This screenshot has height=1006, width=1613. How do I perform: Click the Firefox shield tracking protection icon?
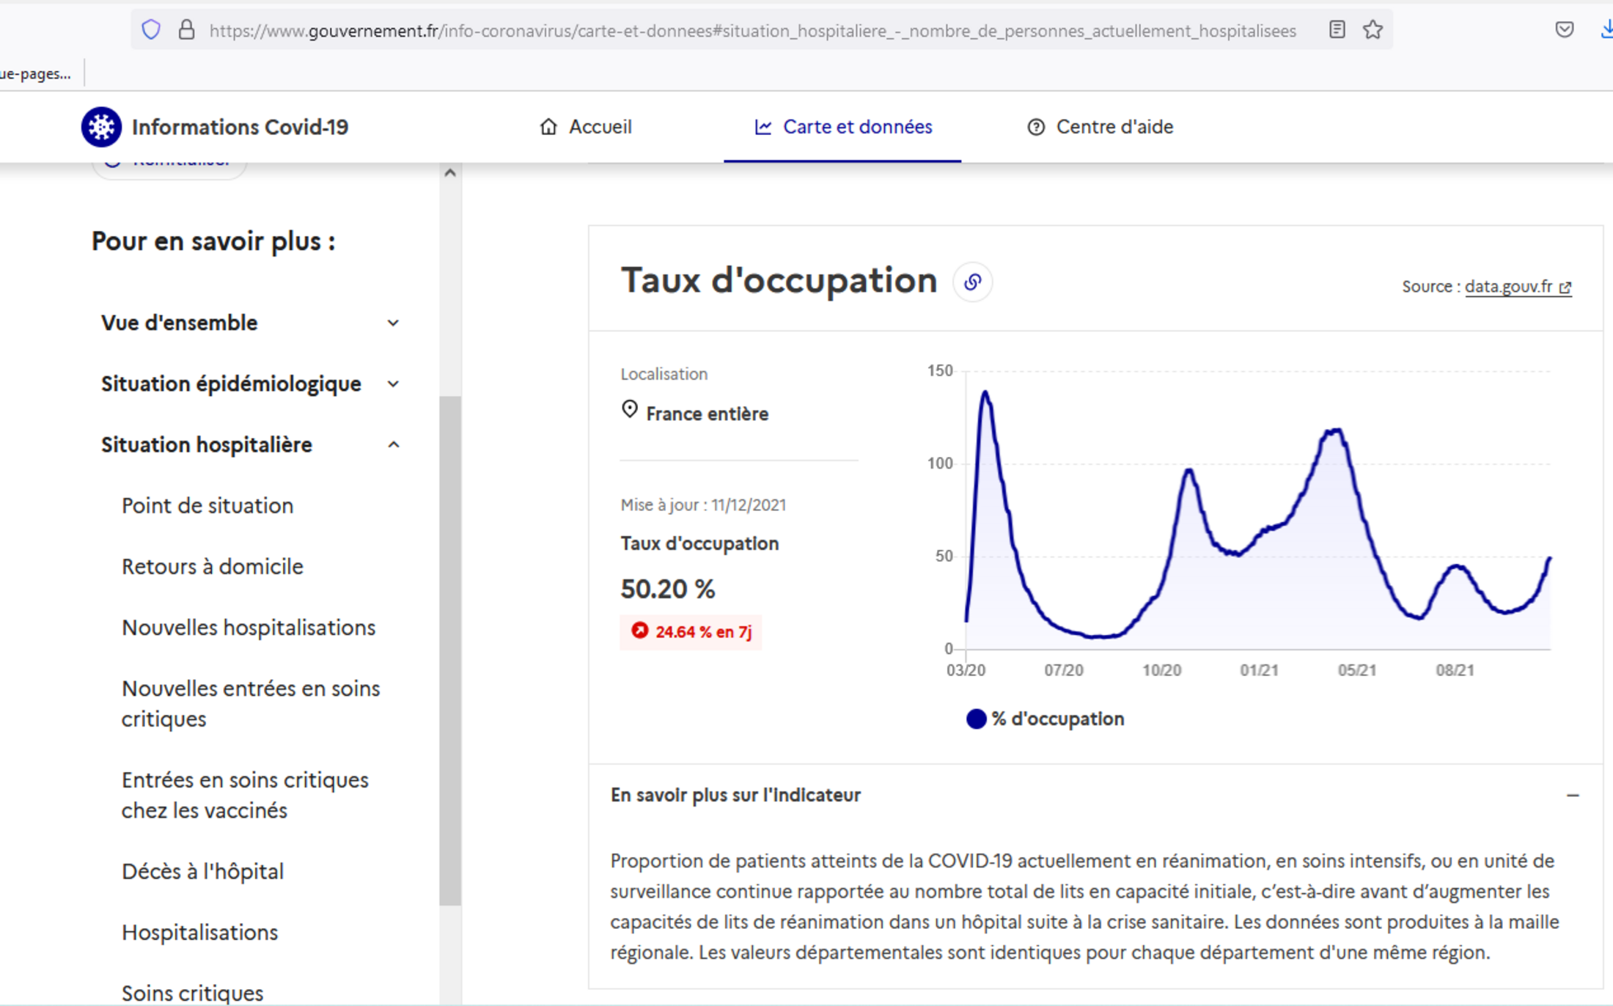click(x=151, y=30)
